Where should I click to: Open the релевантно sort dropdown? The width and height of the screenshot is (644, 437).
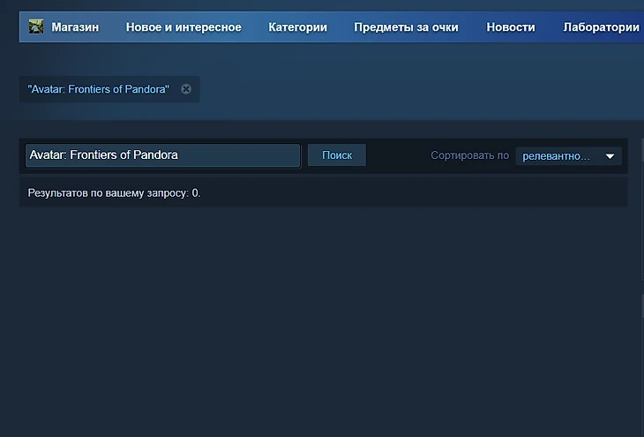point(568,156)
